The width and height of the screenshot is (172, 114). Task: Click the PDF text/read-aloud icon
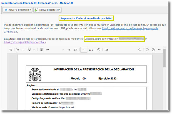[x=41, y=50]
